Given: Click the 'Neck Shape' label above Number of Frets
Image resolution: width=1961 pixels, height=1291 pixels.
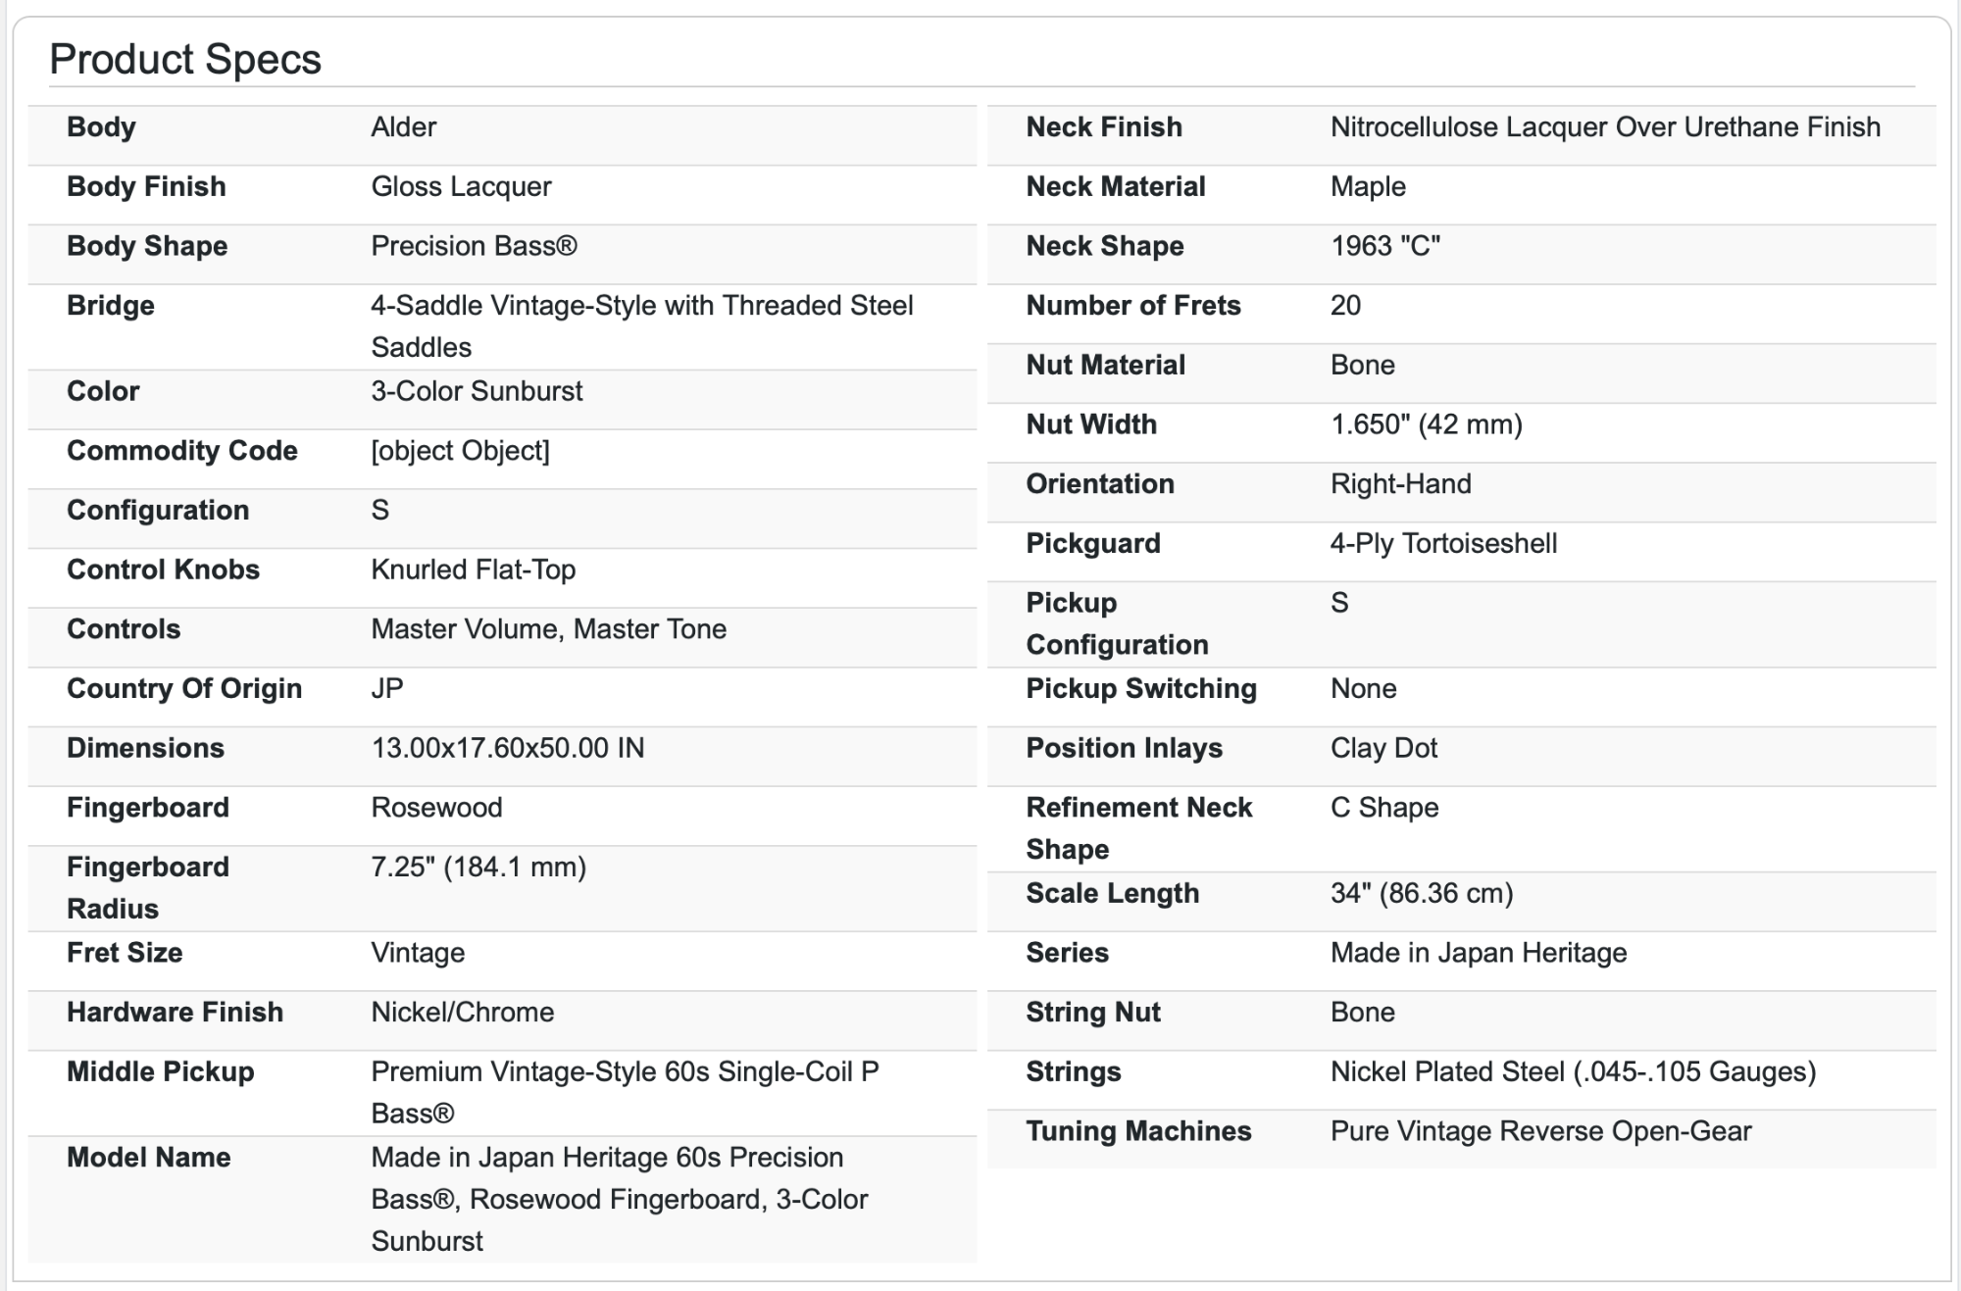Looking at the screenshot, I should [x=1105, y=246].
